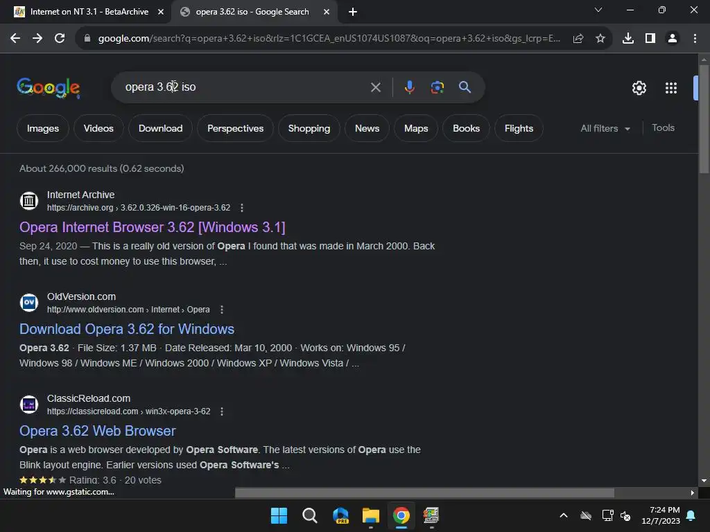Click the ClassicReload.com favicon
The width and height of the screenshot is (710, 532).
tap(29, 404)
